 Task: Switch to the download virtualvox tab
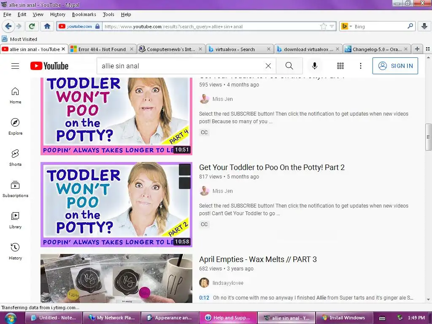(x=308, y=49)
